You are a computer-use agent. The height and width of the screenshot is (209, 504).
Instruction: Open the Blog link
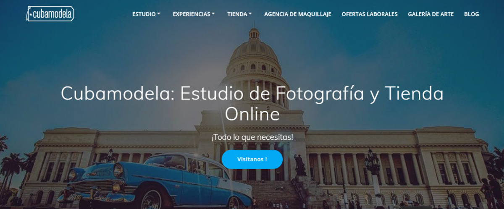[x=471, y=14]
